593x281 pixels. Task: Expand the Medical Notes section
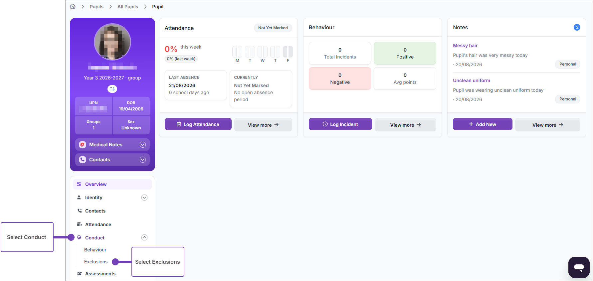click(143, 145)
